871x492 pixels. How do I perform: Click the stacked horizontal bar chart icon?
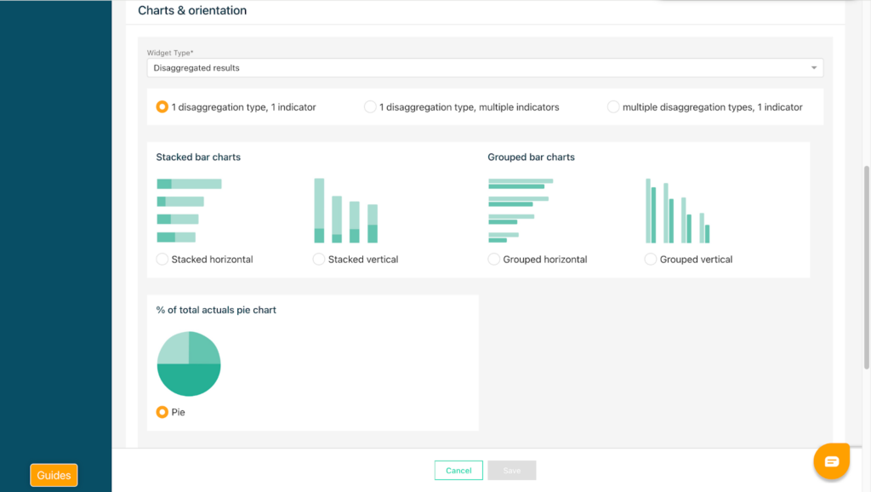point(189,210)
